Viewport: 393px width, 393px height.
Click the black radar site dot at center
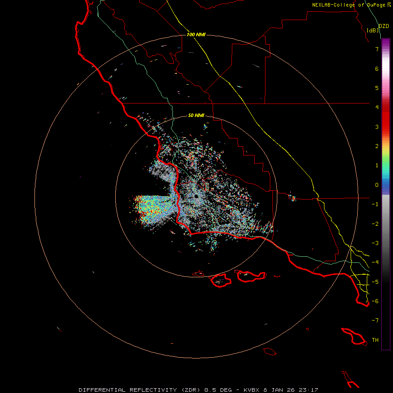pos(196,196)
